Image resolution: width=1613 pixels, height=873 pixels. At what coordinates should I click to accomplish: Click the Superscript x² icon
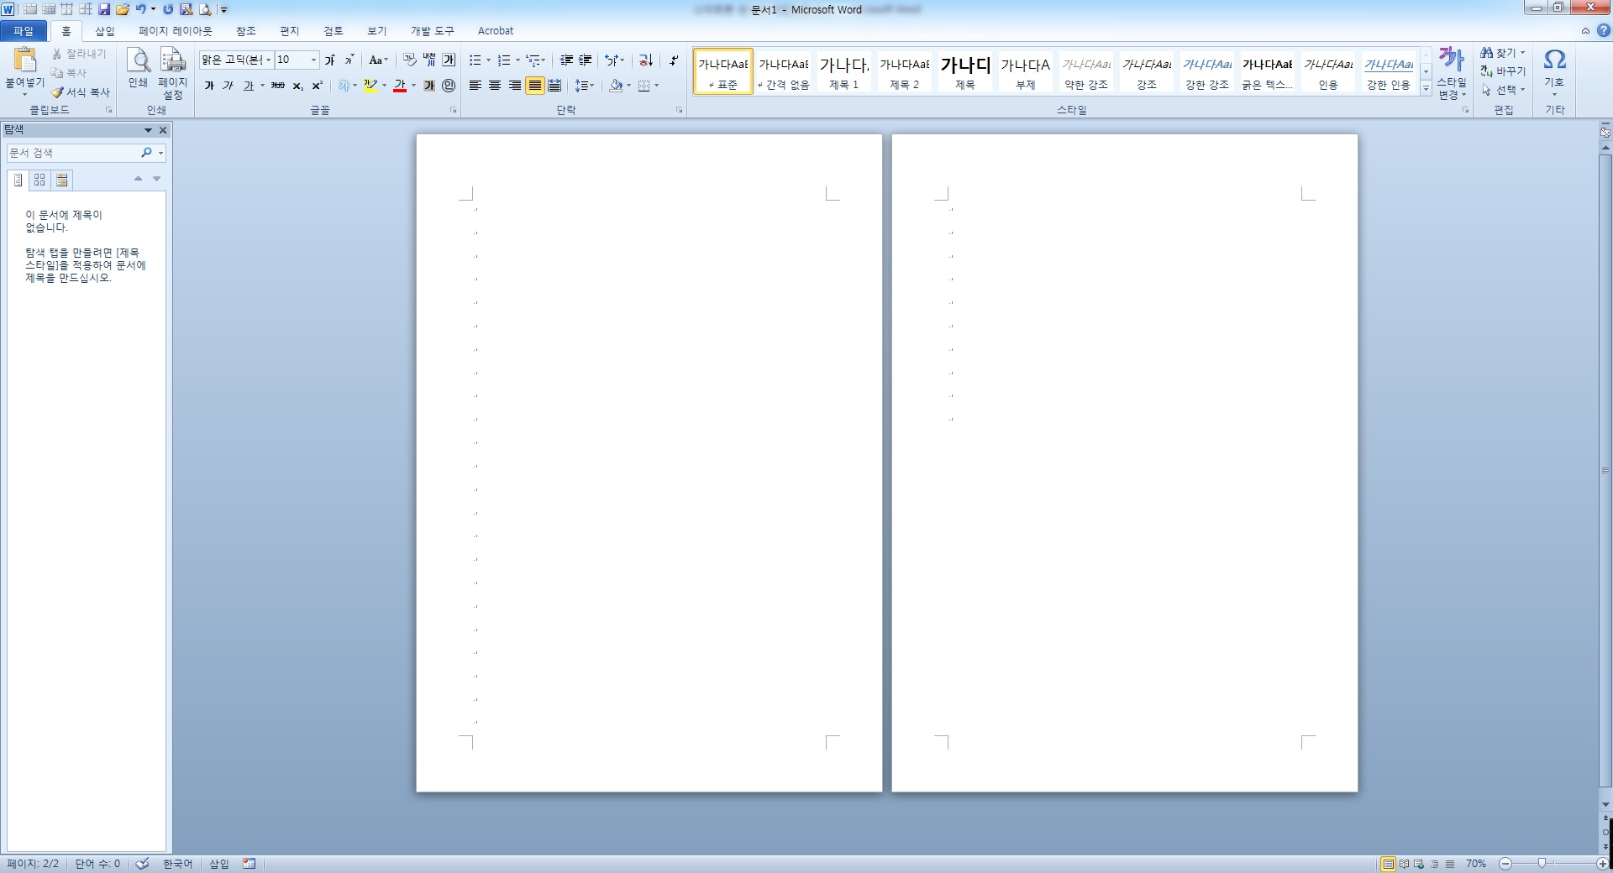click(x=317, y=86)
